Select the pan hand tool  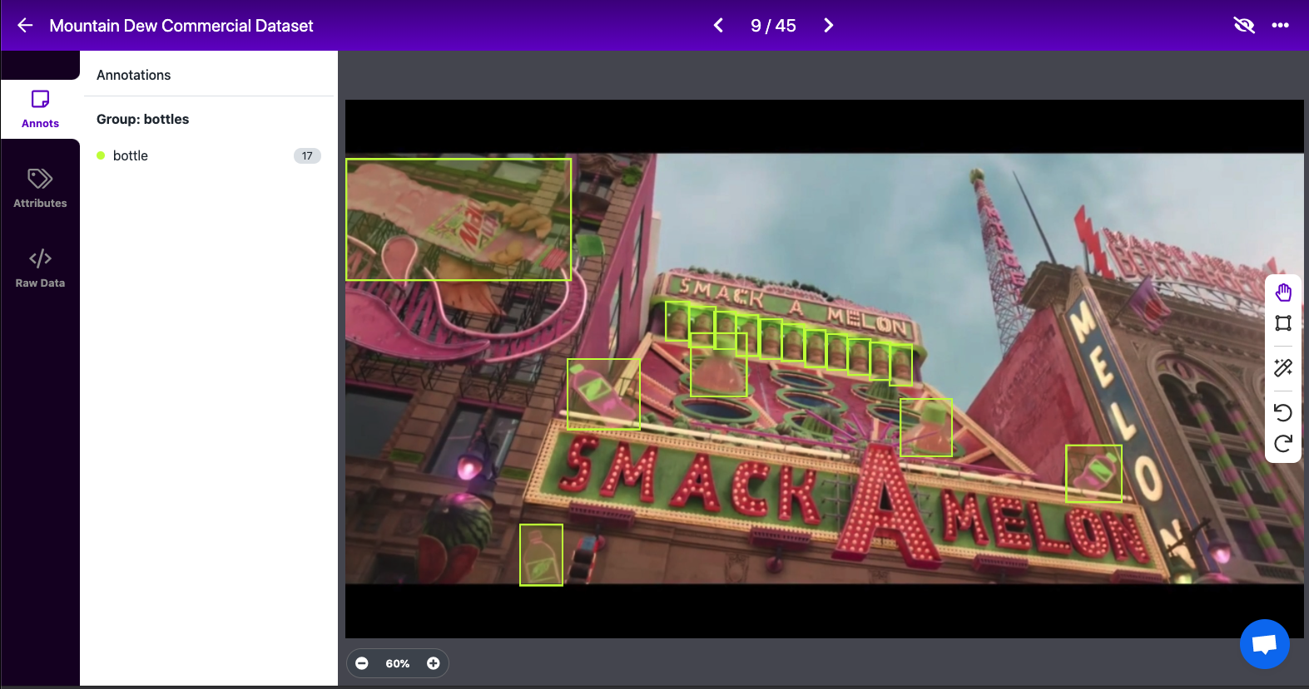coord(1283,293)
